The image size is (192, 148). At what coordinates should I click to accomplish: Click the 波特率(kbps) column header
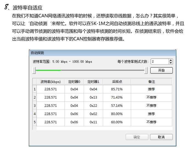[x=50, y=82]
